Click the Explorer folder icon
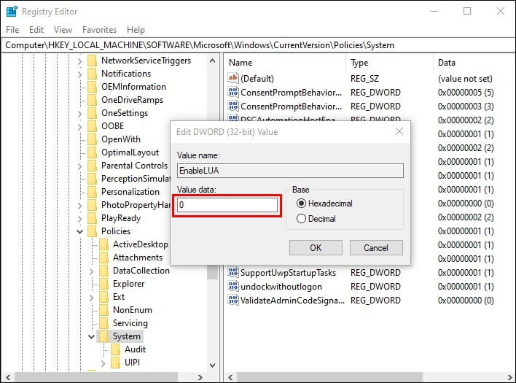 tap(104, 284)
